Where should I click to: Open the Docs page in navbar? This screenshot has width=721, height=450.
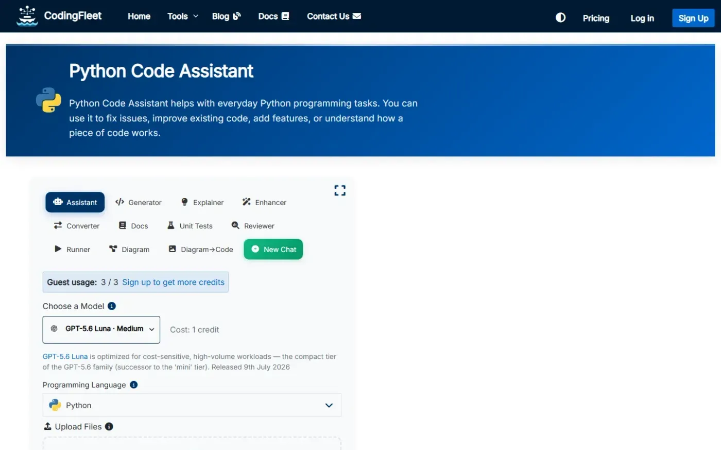pyautogui.click(x=273, y=16)
